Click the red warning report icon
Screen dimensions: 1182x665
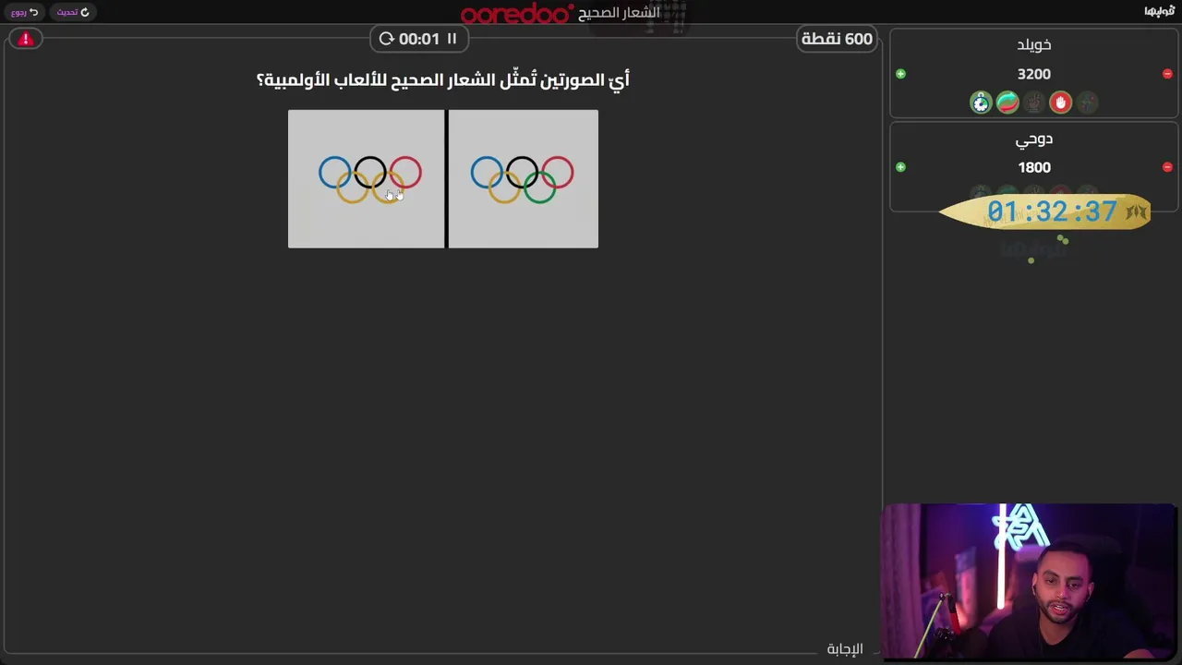pos(25,39)
